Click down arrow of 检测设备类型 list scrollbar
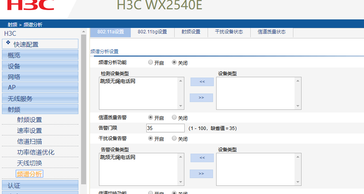The width and height of the screenshot is (364, 194). pyautogui.click(x=180, y=106)
